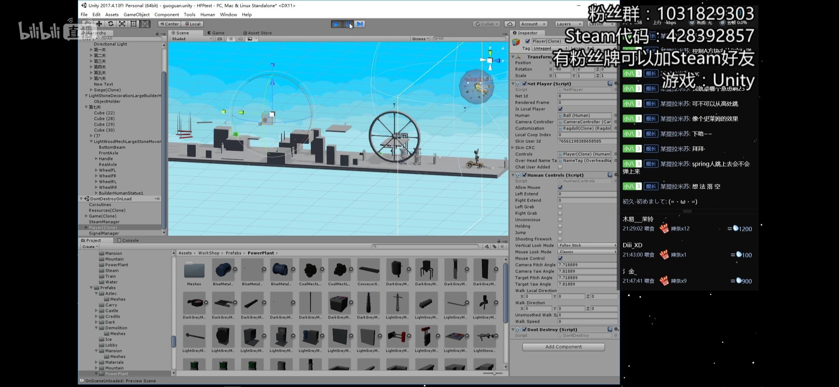839x387 pixels.
Task: Click the Collab button
Action: (x=487, y=24)
